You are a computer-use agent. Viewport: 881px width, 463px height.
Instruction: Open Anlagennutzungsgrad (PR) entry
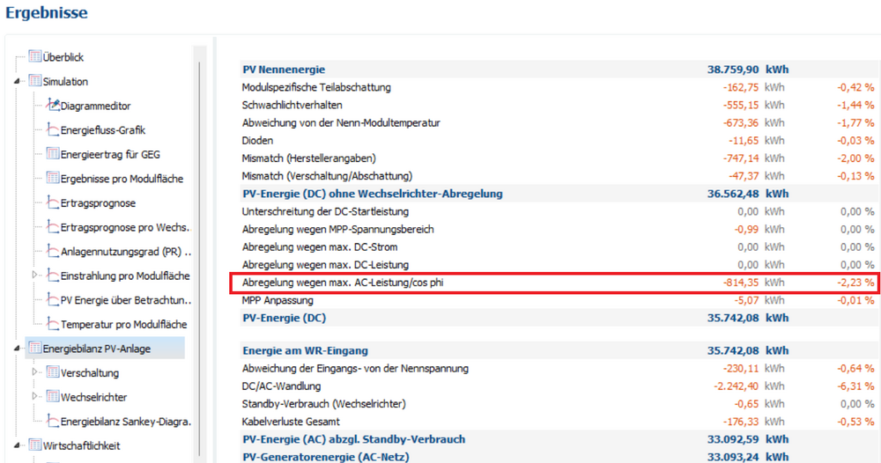tap(126, 252)
